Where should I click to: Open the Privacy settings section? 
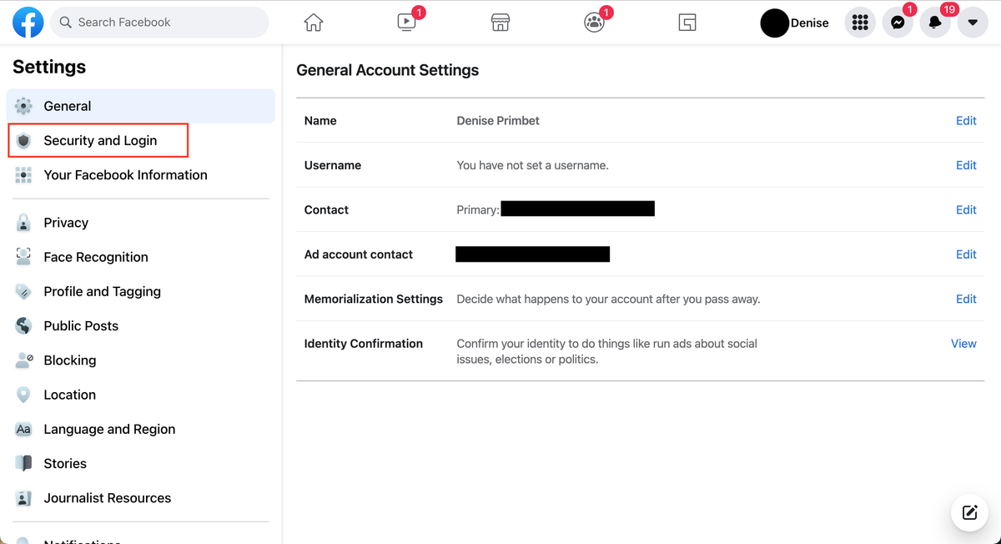pyautogui.click(x=66, y=223)
